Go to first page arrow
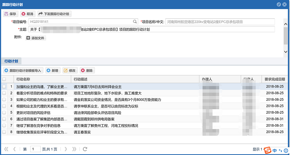 pos(6,149)
